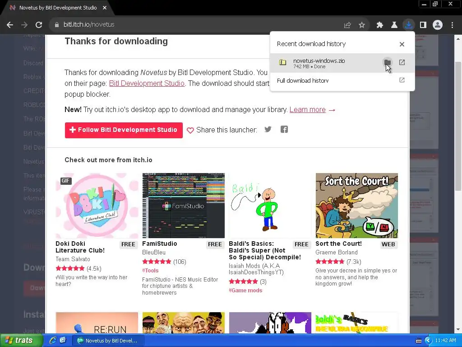Open Team Salvato author link

73,259
